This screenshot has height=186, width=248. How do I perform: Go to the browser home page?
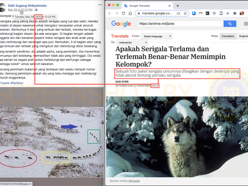[130, 13]
